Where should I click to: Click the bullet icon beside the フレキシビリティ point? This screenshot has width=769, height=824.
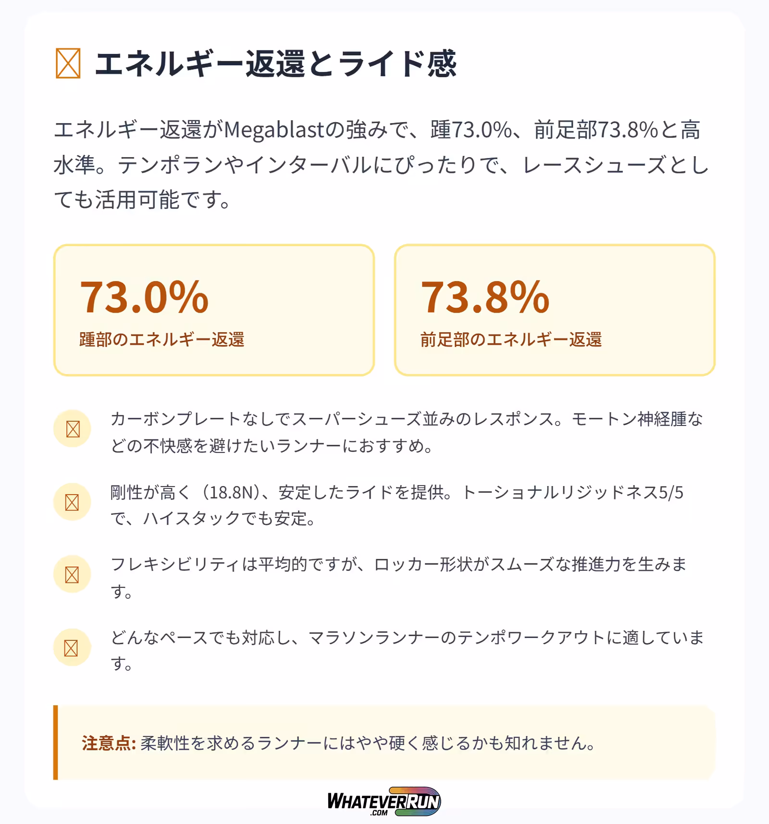(x=72, y=574)
